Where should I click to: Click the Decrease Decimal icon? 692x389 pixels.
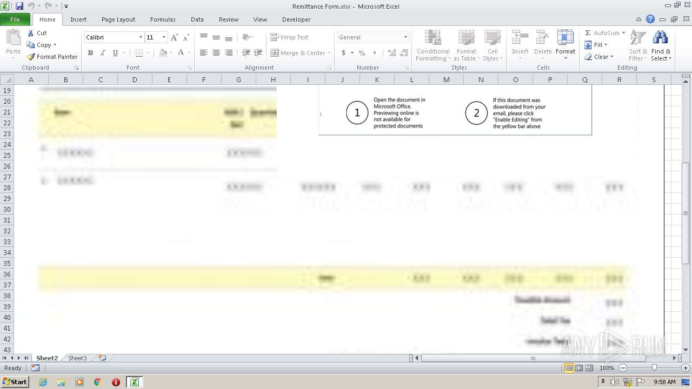[404, 53]
